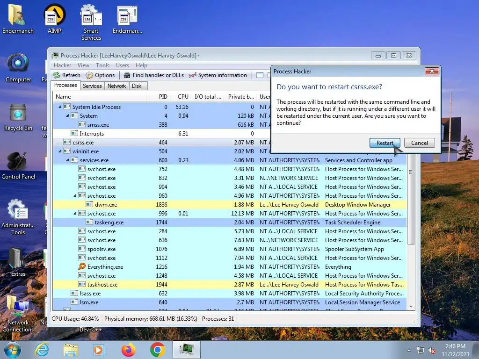Open Windows Media Player from taskbar
Image resolution: width=479 pixels, height=359 pixels.
tap(100, 350)
